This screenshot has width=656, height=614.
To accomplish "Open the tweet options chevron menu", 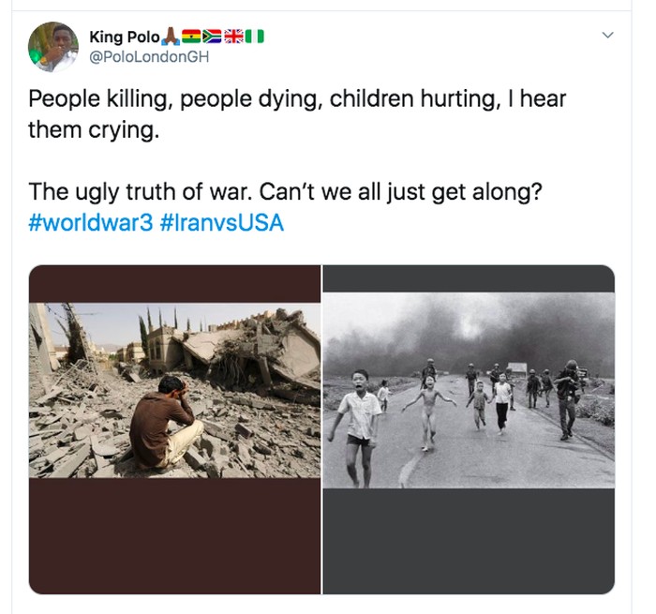I will point(607,36).
